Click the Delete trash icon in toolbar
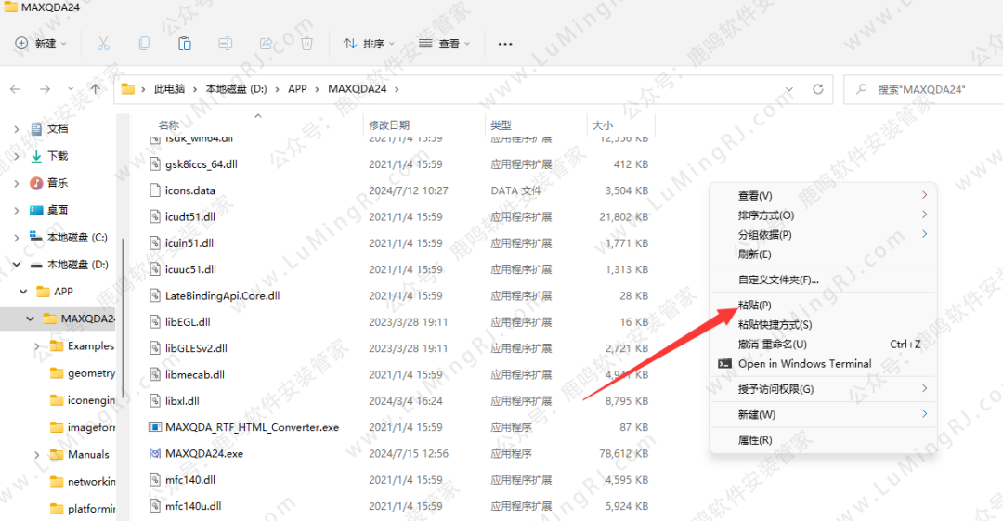Screen dimensions: 1003x521 point(306,44)
